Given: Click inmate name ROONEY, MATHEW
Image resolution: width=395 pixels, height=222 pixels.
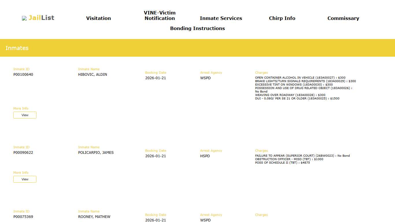Looking at the screenshot, I should point(94,217).
